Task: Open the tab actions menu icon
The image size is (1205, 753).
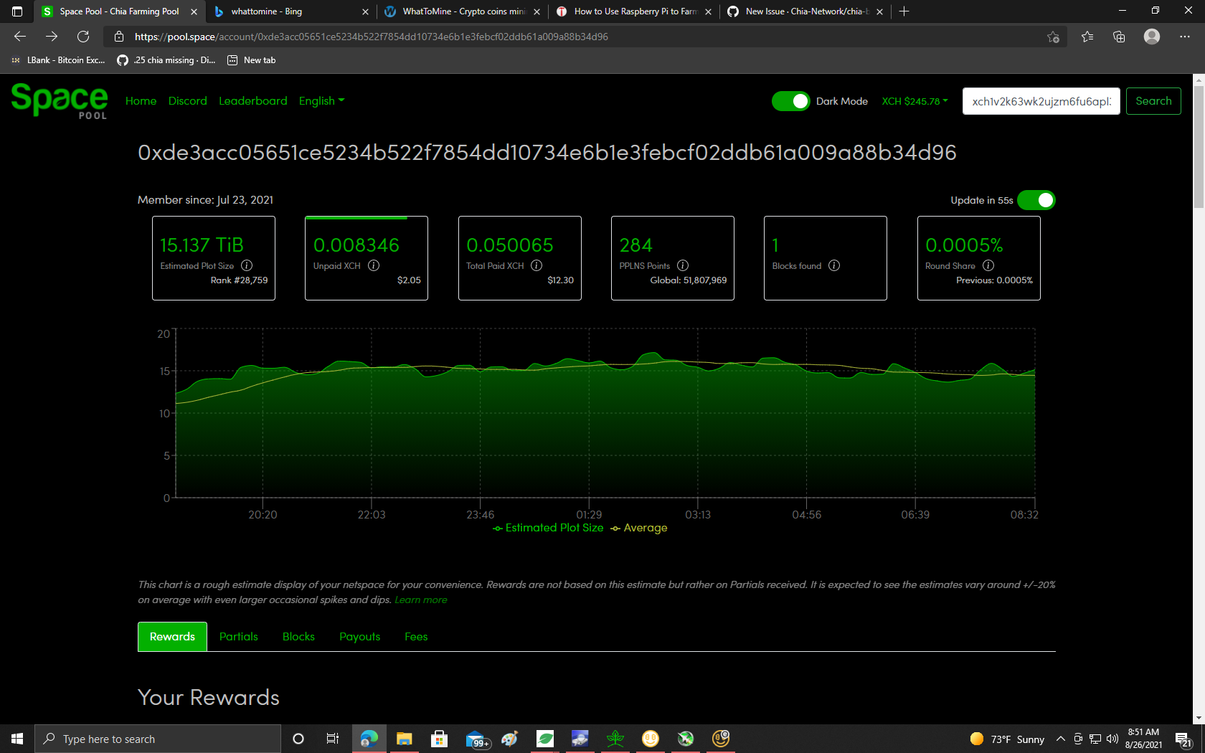Action: click(17, 11)
